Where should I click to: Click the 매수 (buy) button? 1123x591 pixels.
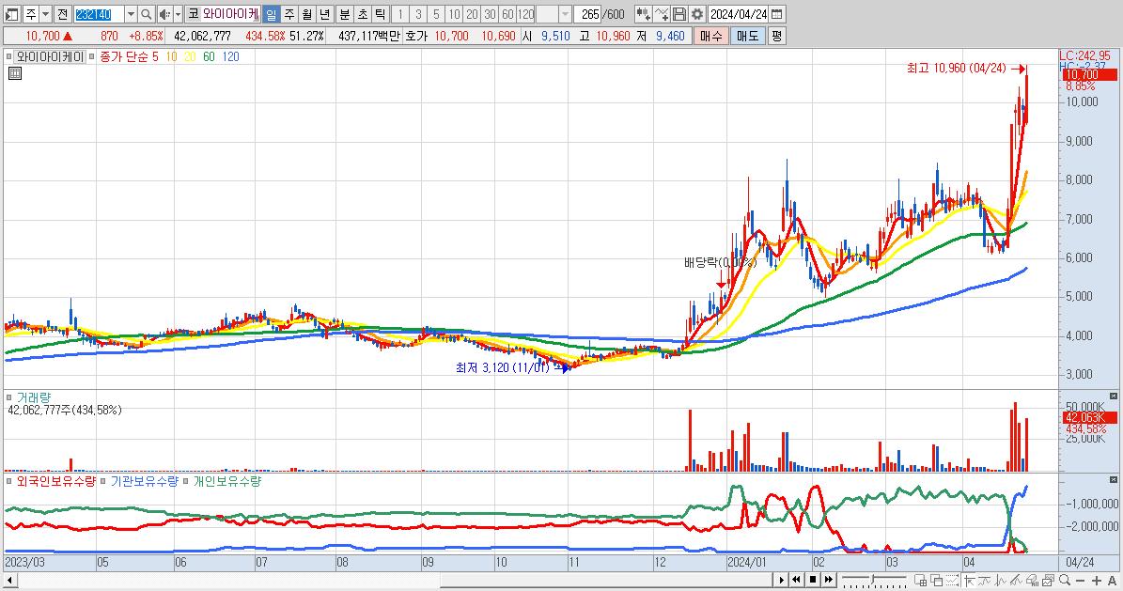(x=710, y=36)
